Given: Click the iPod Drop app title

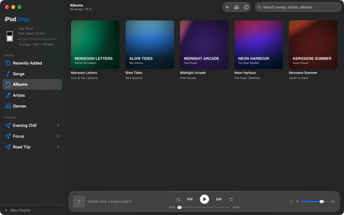Looking at the screenshot, I should pyautogui.click(x=17, y=19).
